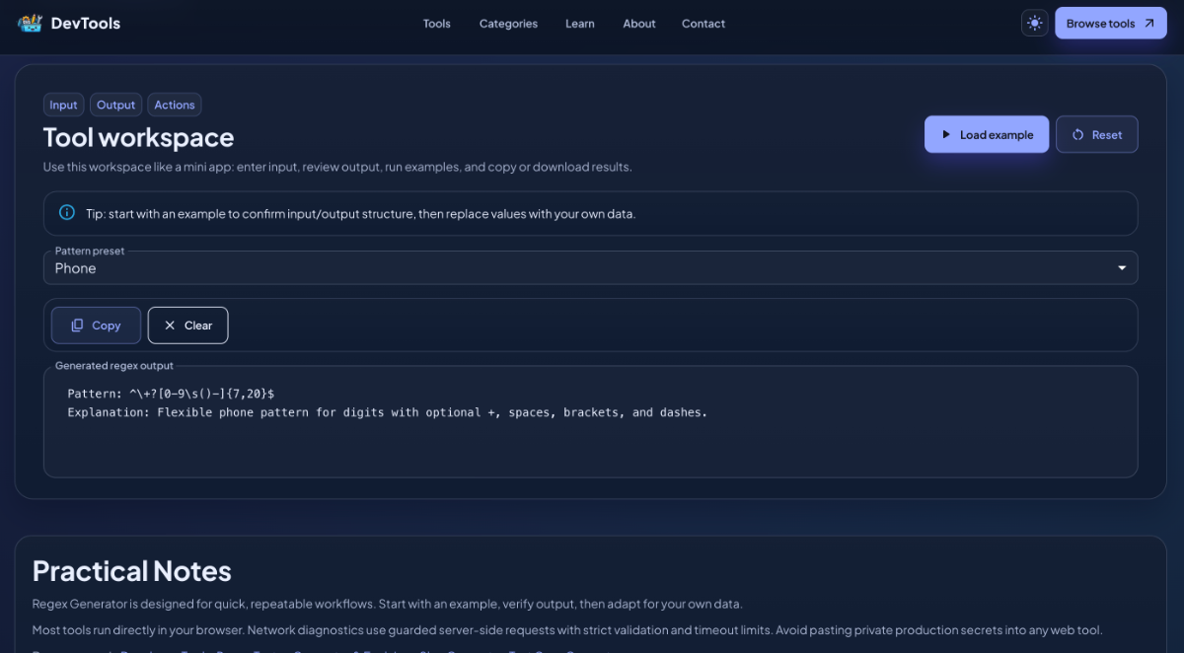Click inside the Generated regex output area
The width and height of the screenshot is (1184, 653).
(x=590, y=422)
